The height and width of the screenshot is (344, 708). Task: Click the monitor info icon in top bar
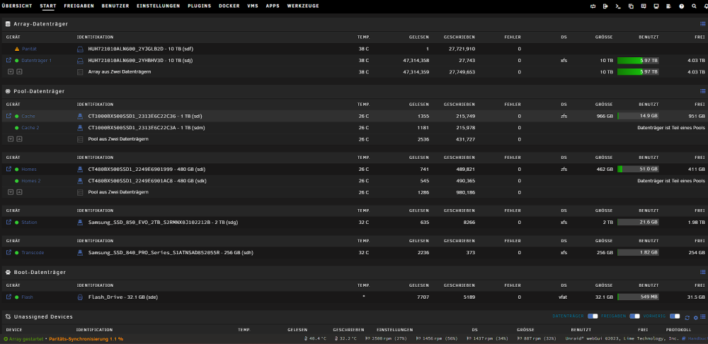656,6
